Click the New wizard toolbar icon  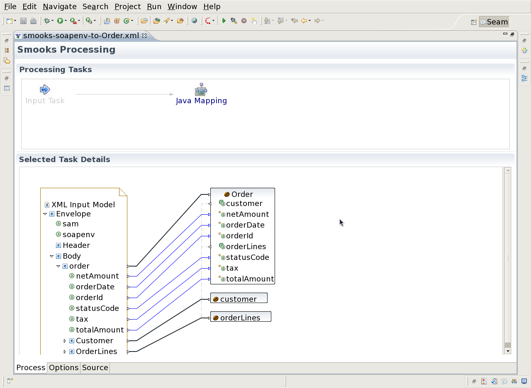[10, 21]
